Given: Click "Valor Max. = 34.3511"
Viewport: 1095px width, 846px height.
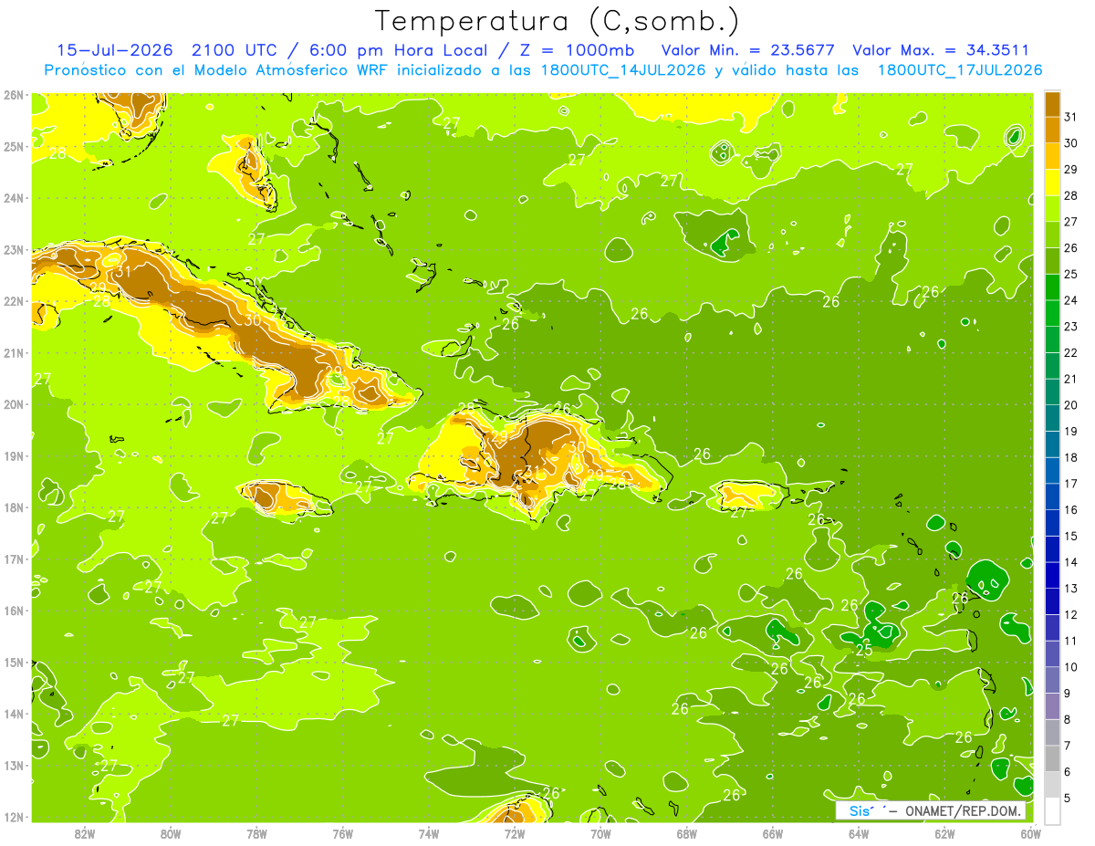Looking at the screenshot, I should tap(941, 50).
